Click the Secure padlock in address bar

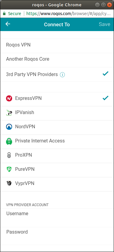click(4, 14)
